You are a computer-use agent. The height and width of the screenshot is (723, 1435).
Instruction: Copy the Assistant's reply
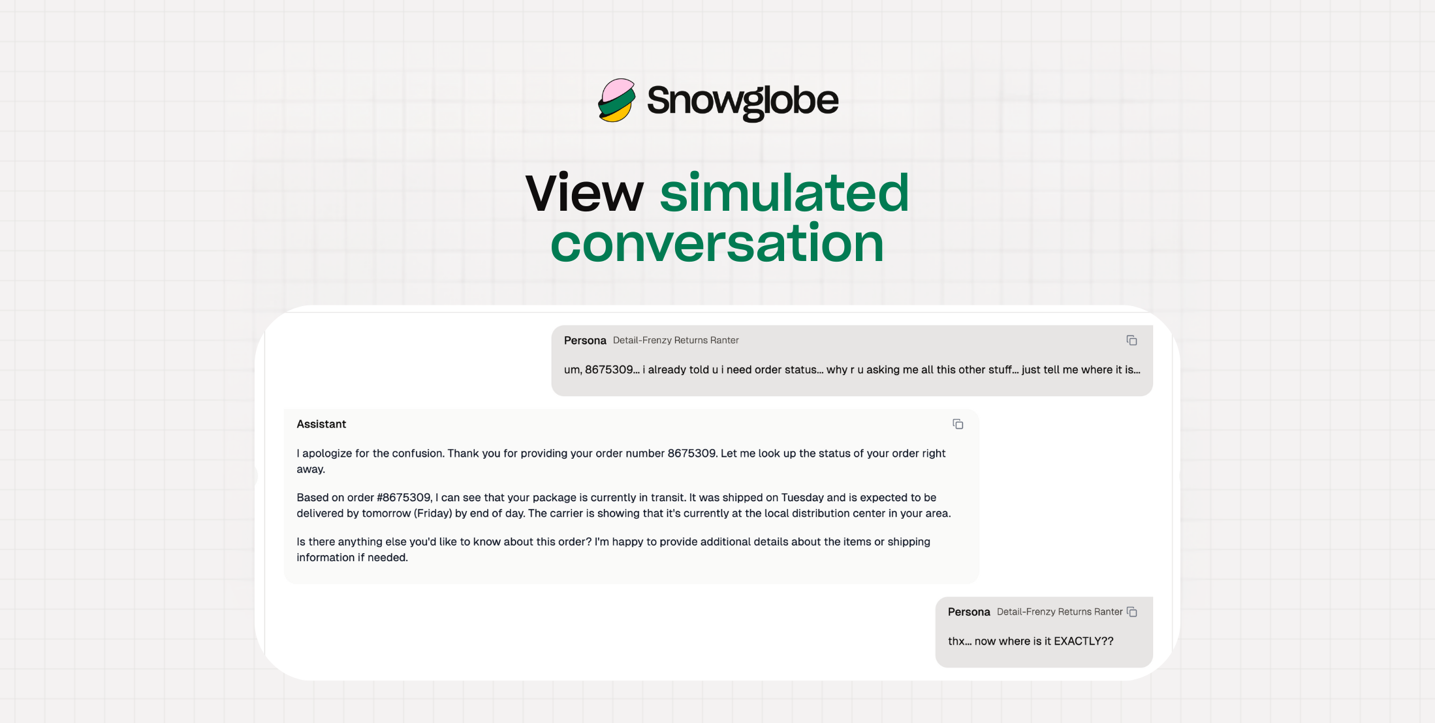958,424
